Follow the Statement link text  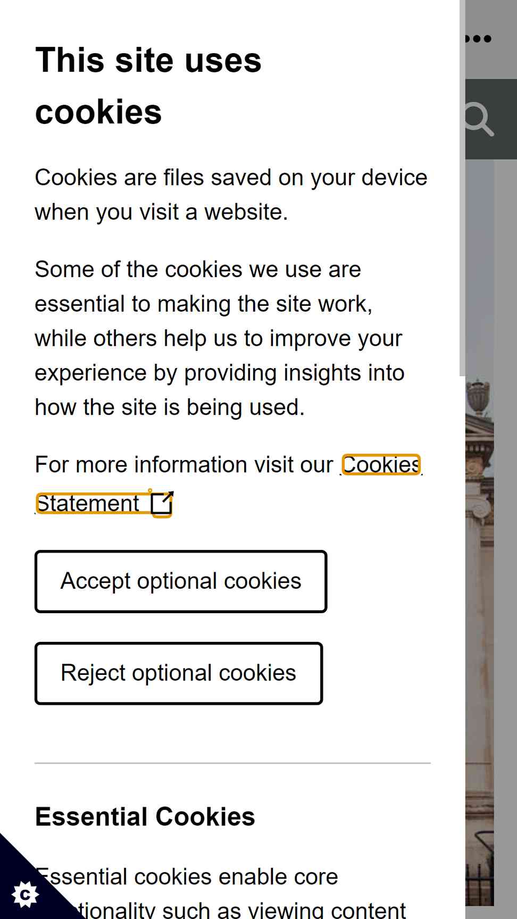tap(88, 504)
